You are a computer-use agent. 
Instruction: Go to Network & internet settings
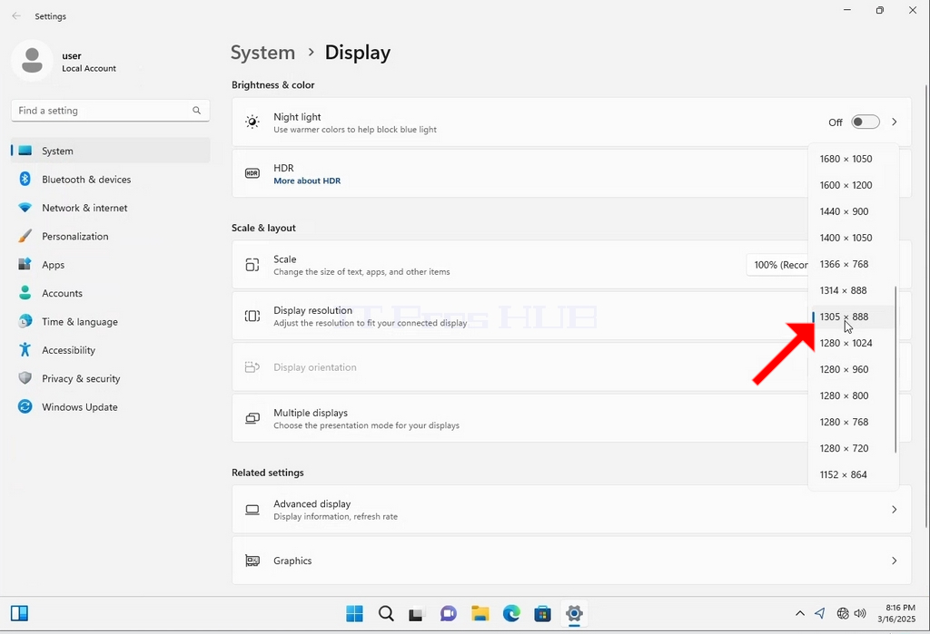point(110,208)
